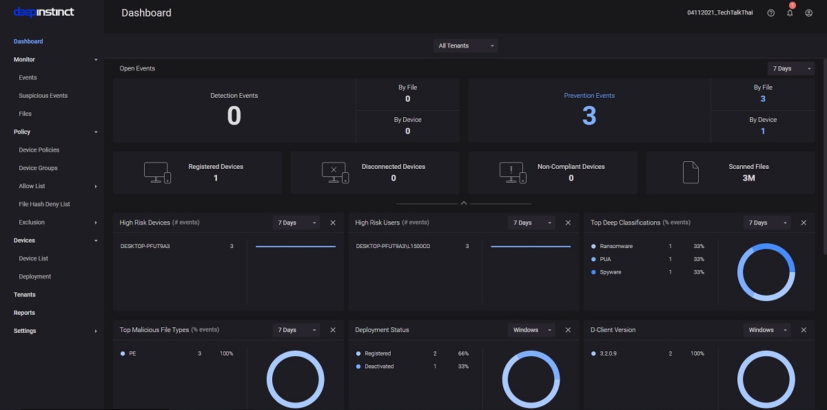This screenshot has height=410, width=827.
Task: Collapse the summary section with the chevron
Action: click(x=464, y=203)
